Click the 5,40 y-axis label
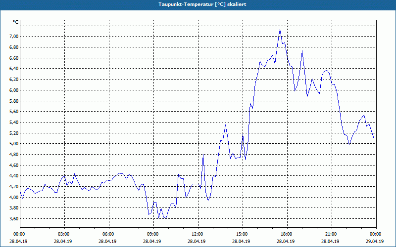 pyautogui.click(x=14, y=123)
